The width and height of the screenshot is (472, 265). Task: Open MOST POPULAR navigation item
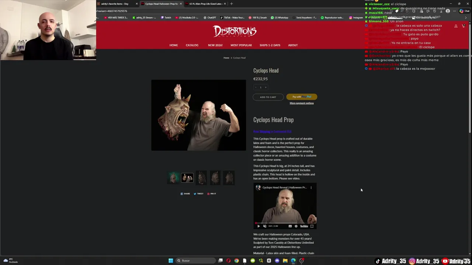tap(241, 45)
